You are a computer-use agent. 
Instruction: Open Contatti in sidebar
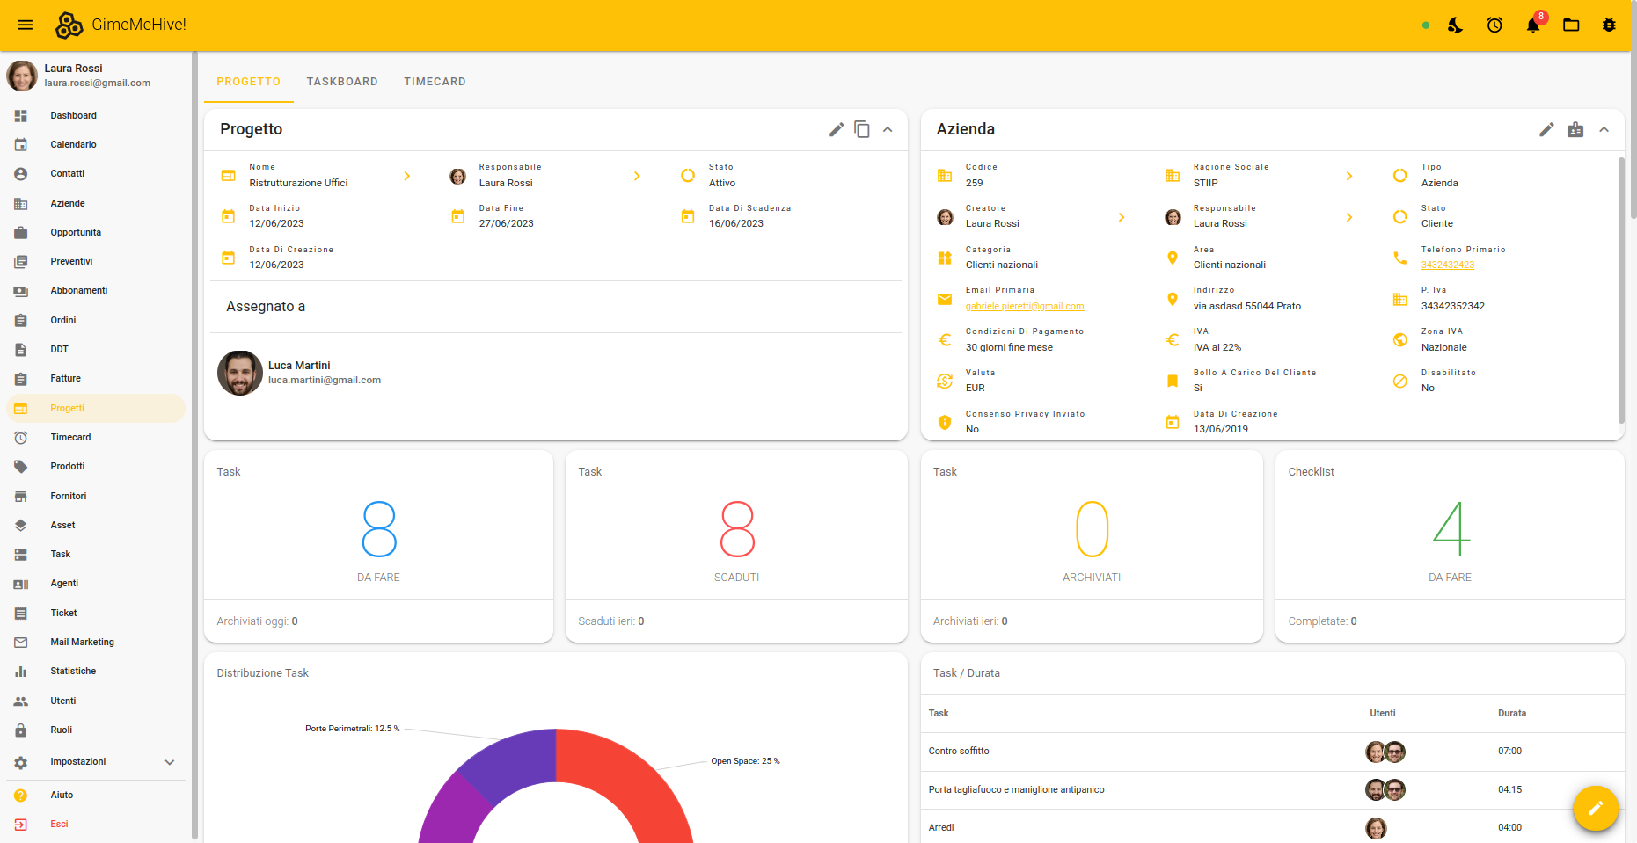point(96,173)
